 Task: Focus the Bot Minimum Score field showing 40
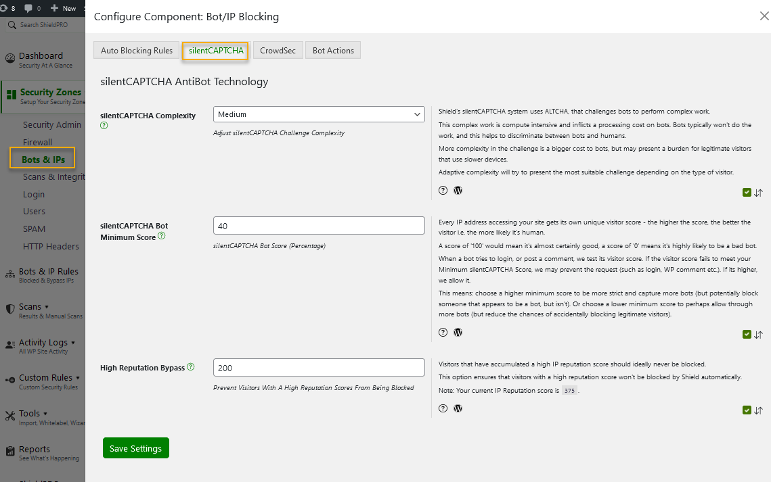(x=319, y=226)
